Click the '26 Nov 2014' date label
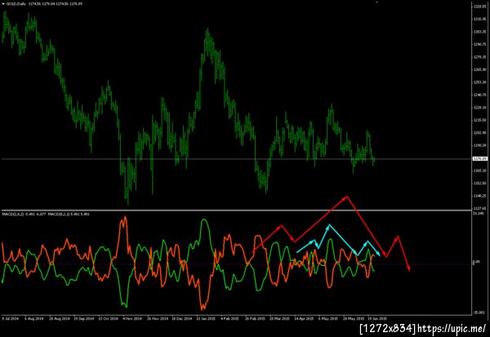The height and width of the screenshot is (337, 490). point(157,318)
